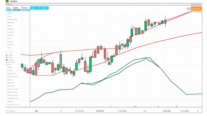Viewport: 207px width, 116px height.
Task: Open the first tab in the top bar
Action: 8,8
